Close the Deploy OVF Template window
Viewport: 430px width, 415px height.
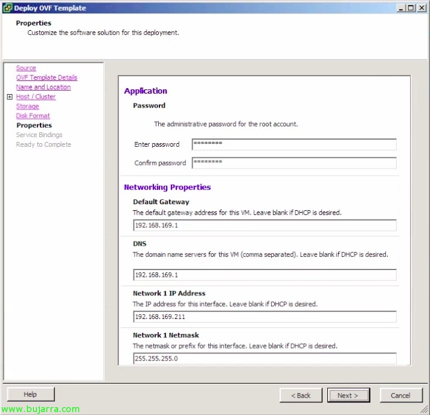click(422, 8)
